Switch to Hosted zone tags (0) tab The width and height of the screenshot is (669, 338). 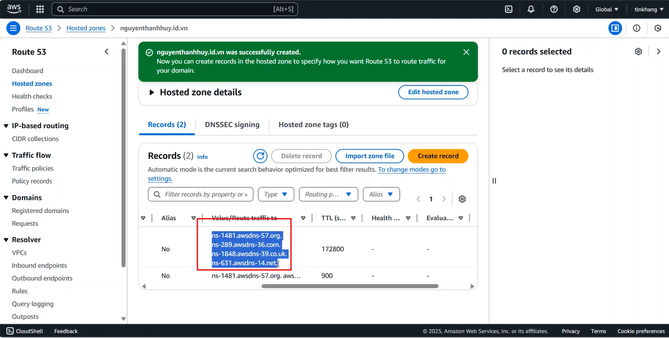pos(314,125)
